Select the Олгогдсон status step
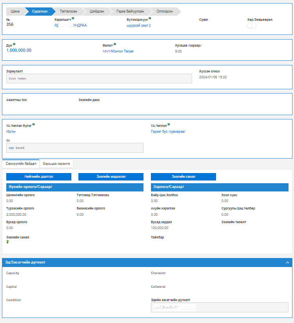This screenshot has height=323, width=294. click(x=164, y=11)
